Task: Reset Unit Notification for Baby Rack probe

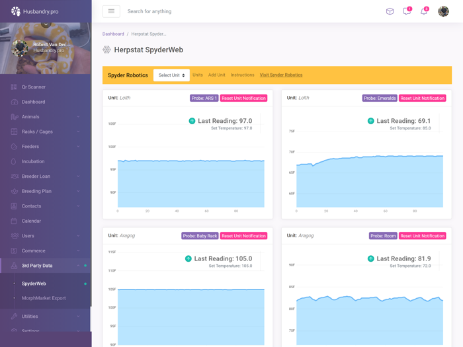Action: (243, 236)
